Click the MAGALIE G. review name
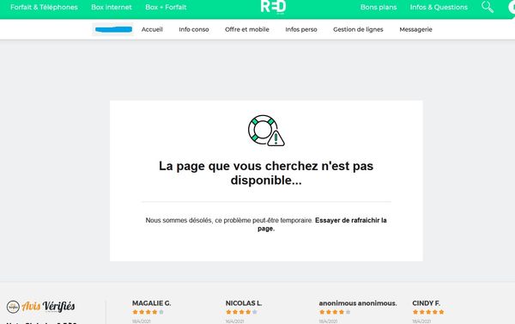Screen dimensions: 515x324 [151, 303]
